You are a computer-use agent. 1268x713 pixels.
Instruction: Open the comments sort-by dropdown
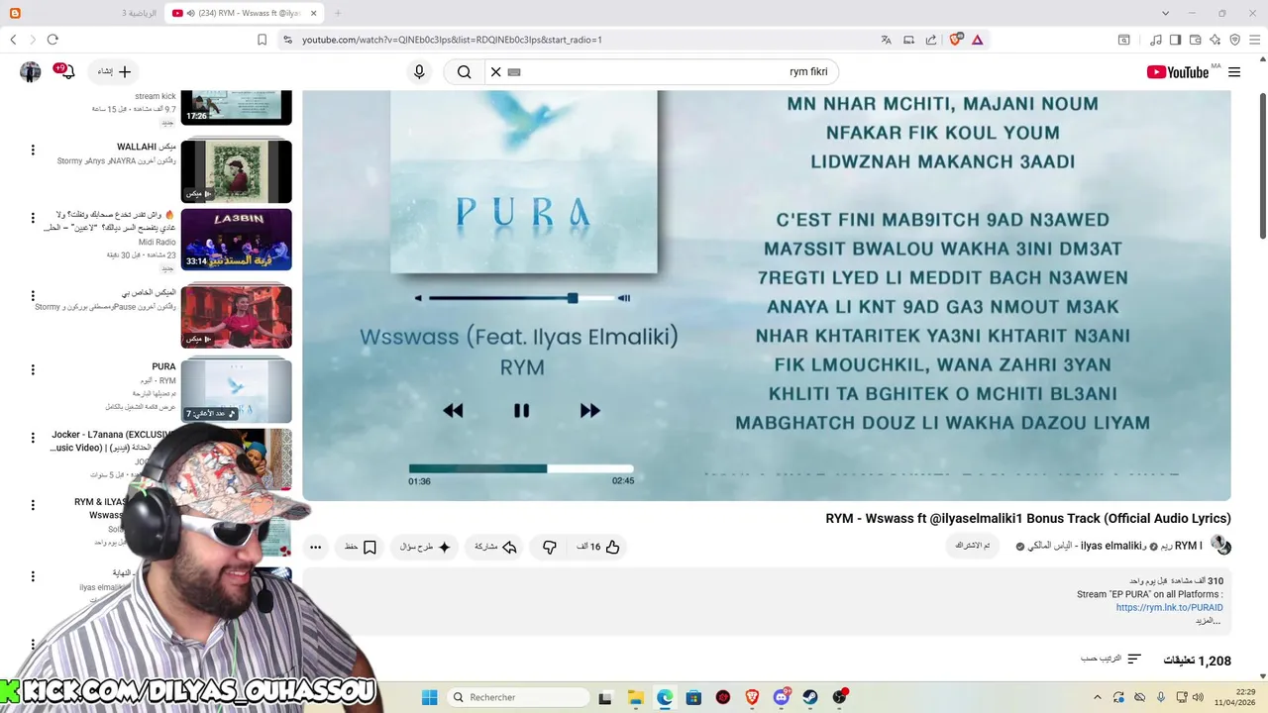point(1111,659)
